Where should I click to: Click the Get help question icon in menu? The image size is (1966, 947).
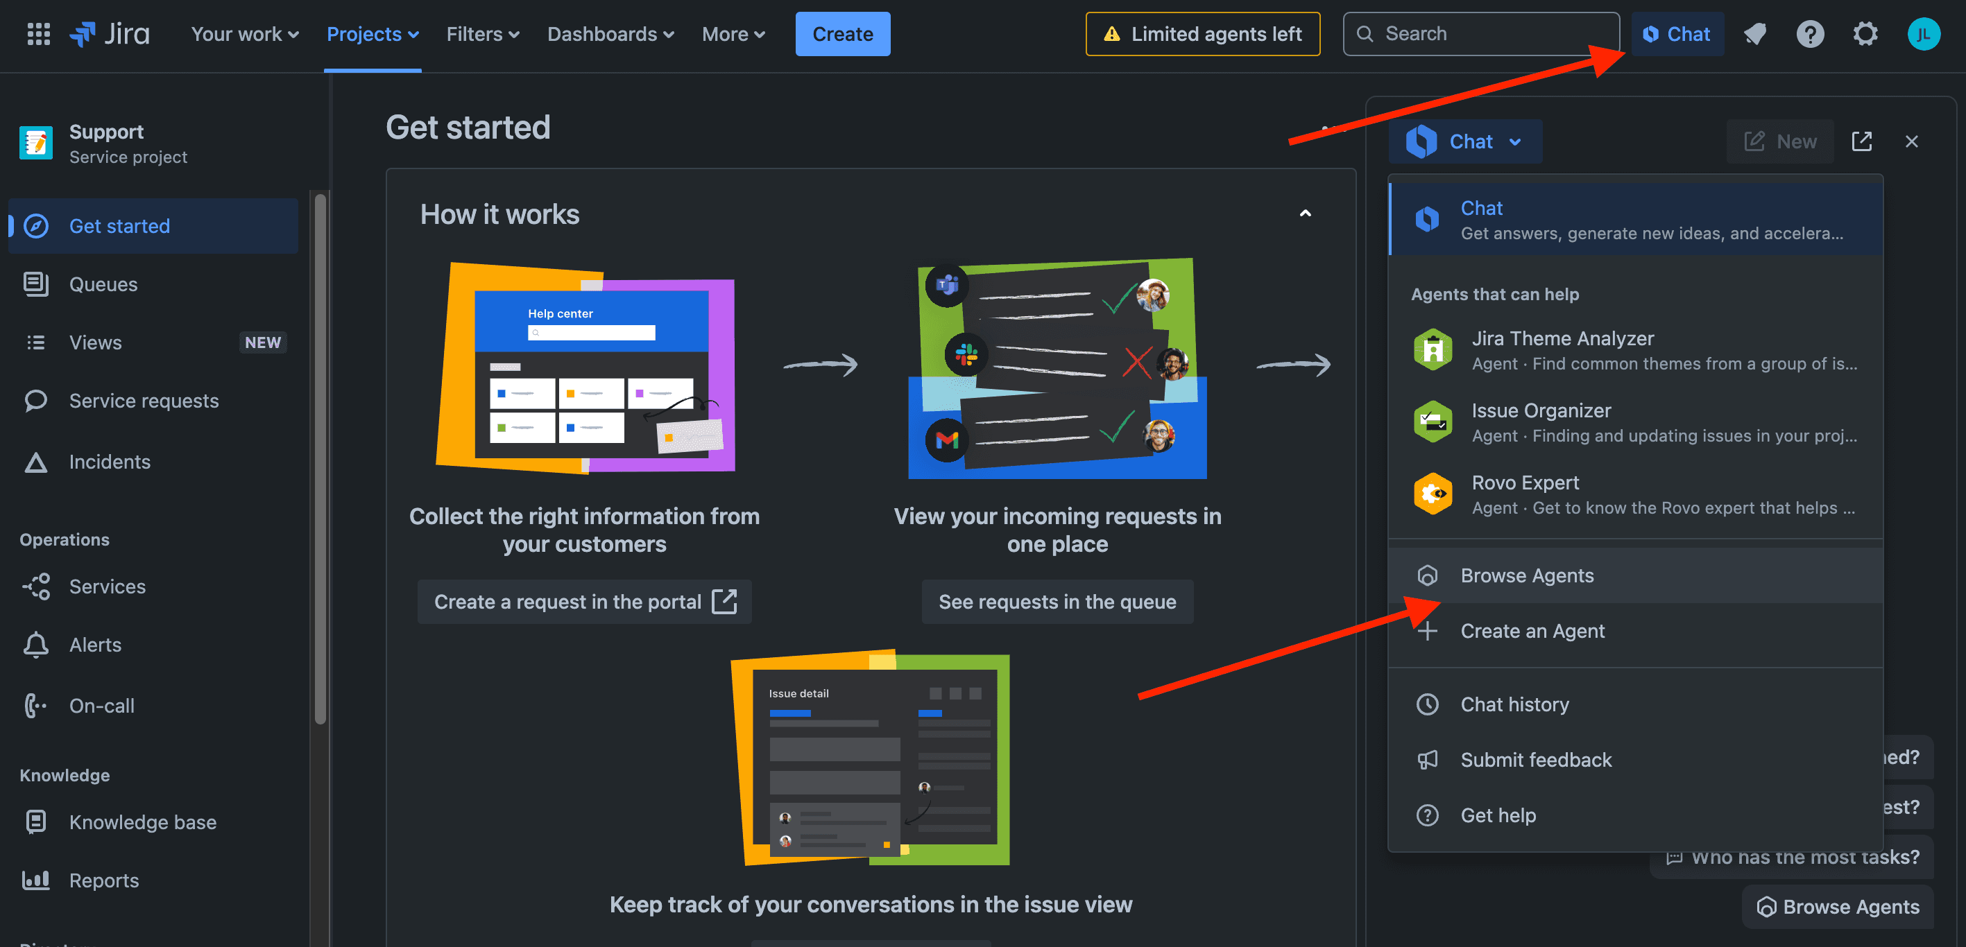click(1427, 816)
